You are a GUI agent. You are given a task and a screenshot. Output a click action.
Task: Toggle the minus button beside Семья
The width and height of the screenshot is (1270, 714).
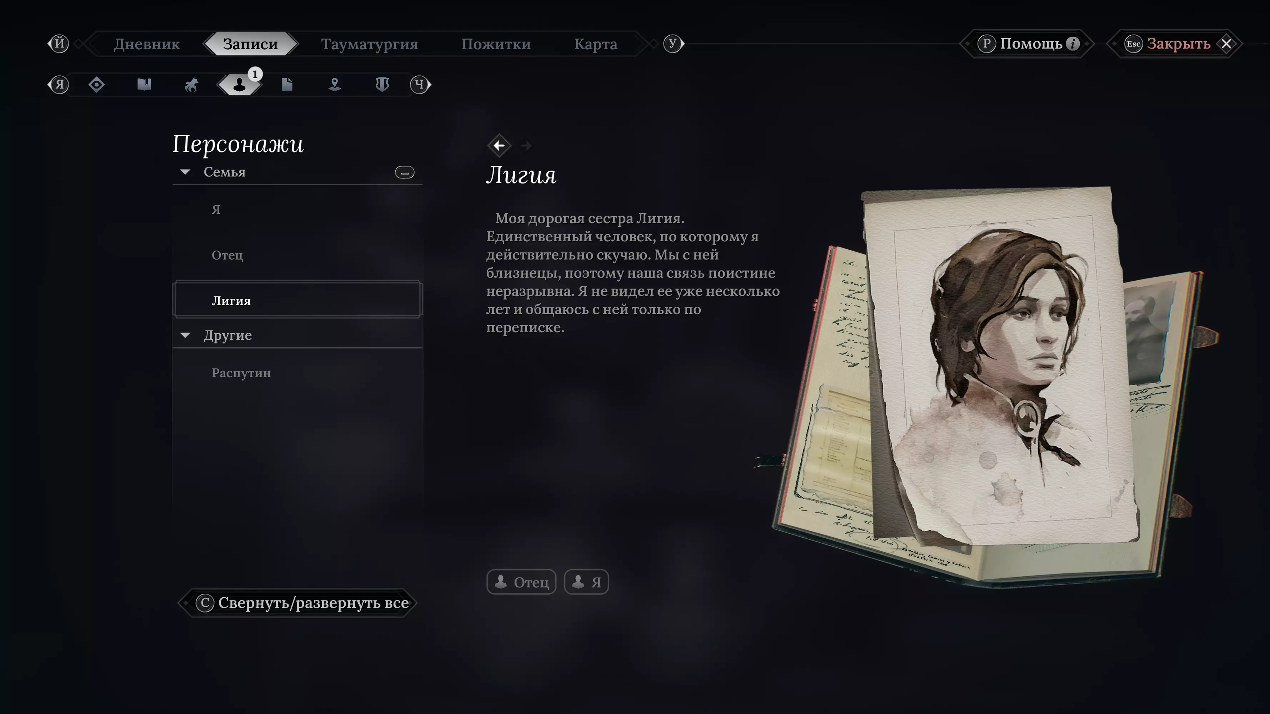405,172
